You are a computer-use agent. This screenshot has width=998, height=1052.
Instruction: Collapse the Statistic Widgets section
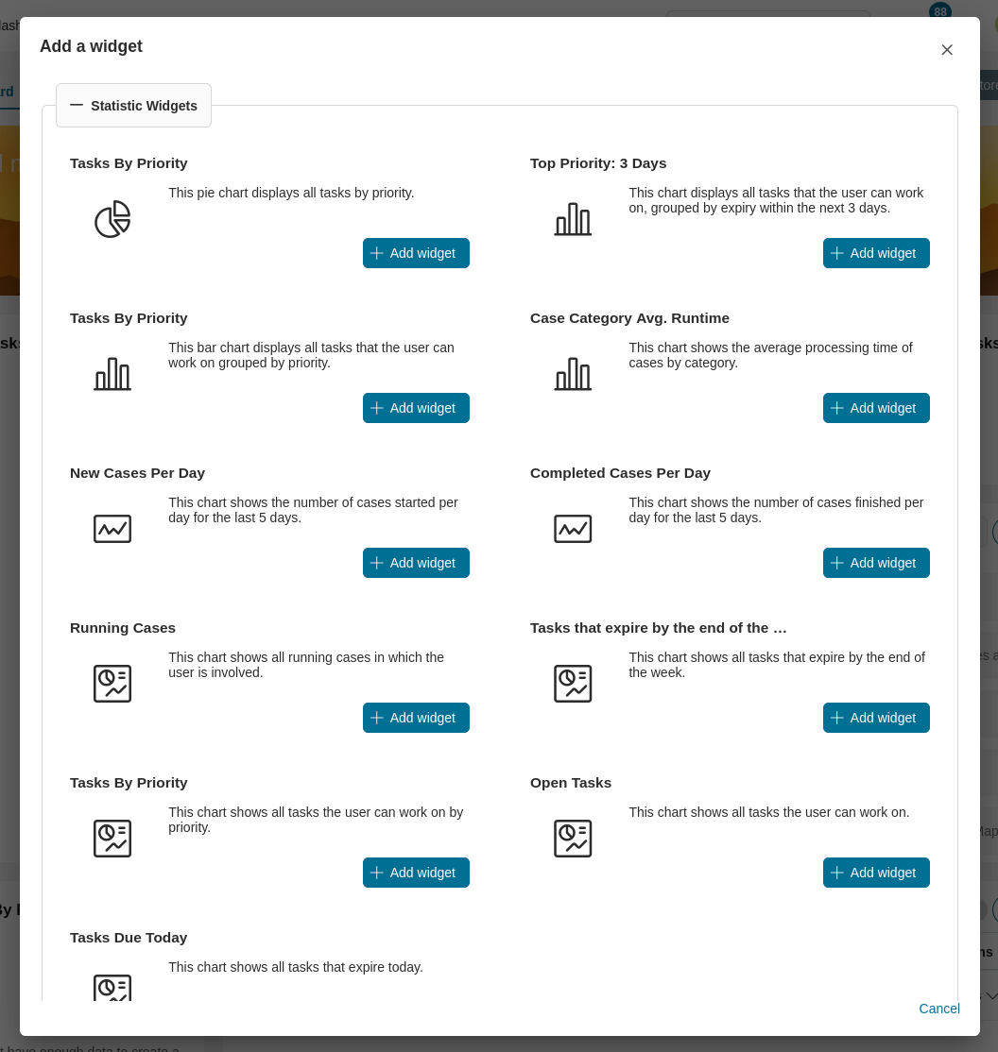tap(133, 106)
